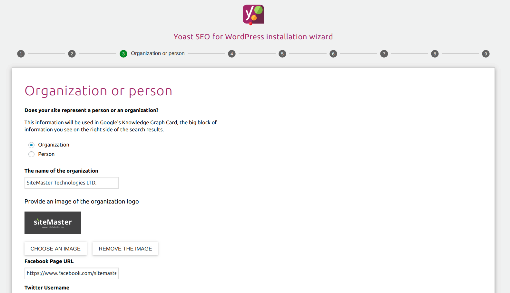Select the Organization radio button
The width and height of the screenshot is (510, 293).
[x=31, y=145]
